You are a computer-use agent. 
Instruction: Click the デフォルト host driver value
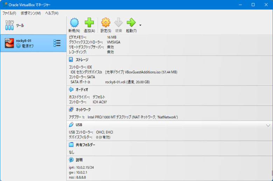pos(99,97)
